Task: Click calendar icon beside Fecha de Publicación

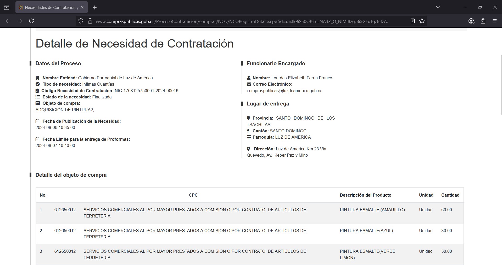Action: pos(37,121)
